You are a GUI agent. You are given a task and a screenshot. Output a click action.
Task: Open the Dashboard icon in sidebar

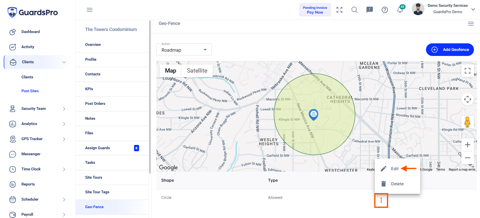click(13, 32)
